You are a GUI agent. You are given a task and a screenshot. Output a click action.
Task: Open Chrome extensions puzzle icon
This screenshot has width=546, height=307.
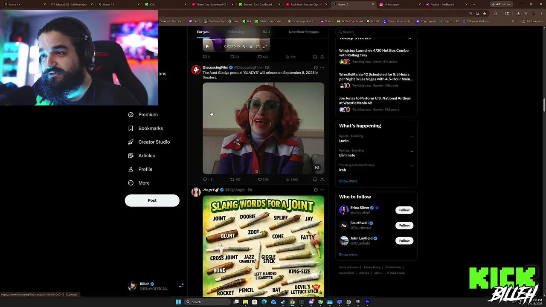(495, 13)
